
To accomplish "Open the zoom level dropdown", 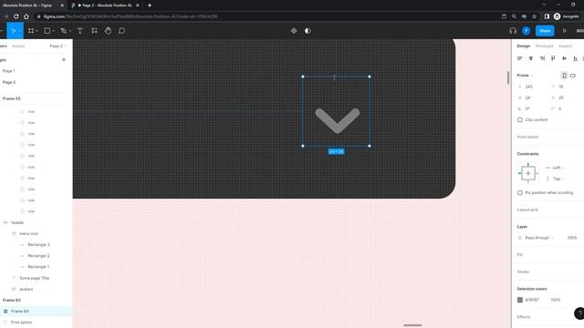I will coord(580,31).
